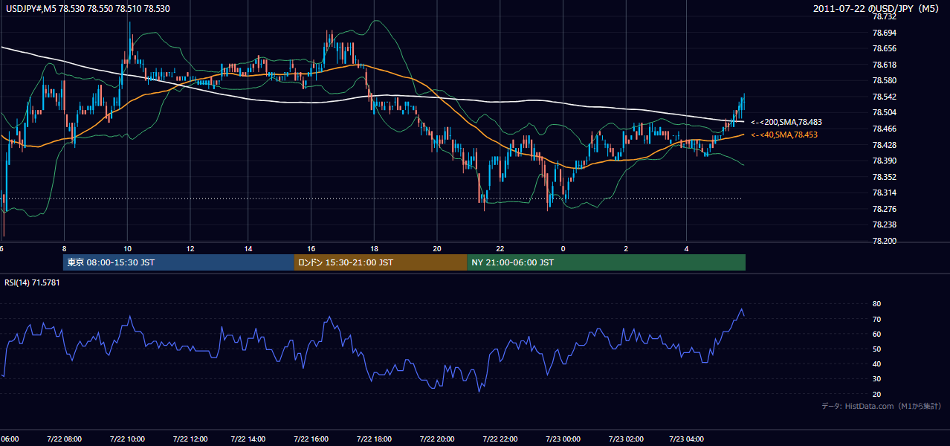950x446 pixels.
Task: Click price scale value 78.504
Action: 884,113
